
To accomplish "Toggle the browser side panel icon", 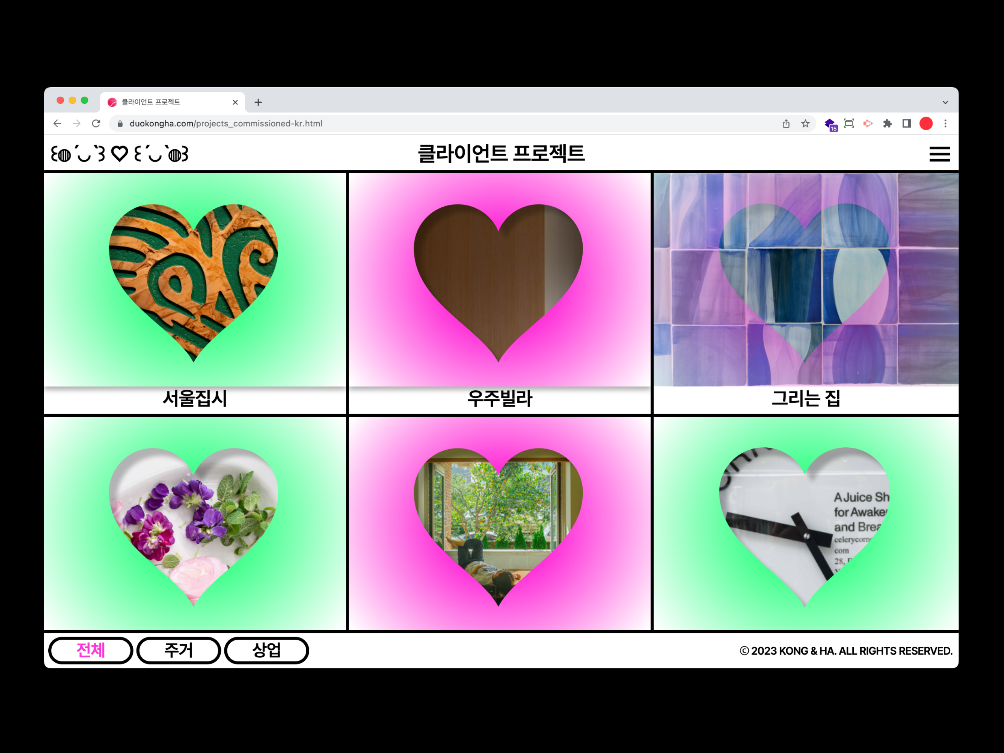I will (906, 123).
